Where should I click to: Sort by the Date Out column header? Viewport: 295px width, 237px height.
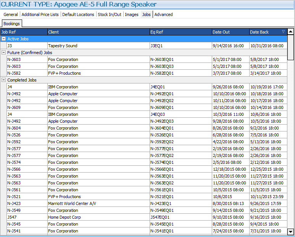pos(230,32)
